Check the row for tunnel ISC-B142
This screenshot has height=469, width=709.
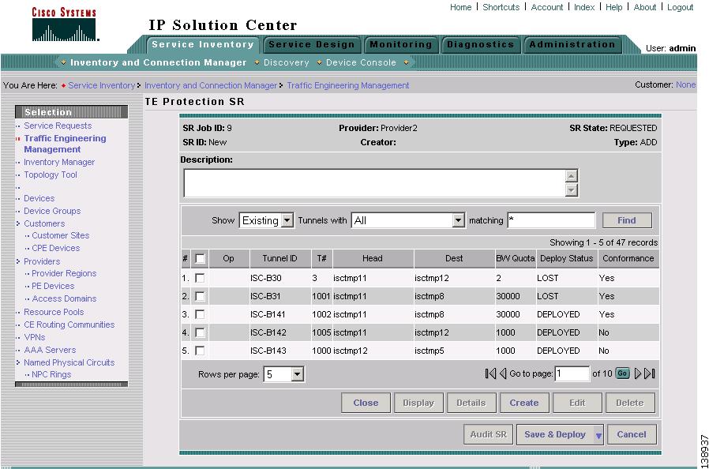click(x=200, y=332)
